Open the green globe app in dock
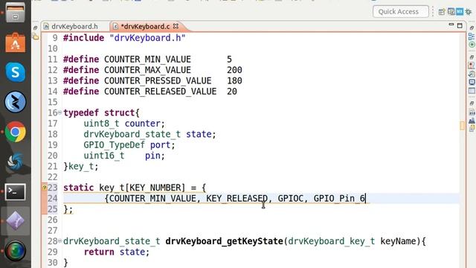 15,251
